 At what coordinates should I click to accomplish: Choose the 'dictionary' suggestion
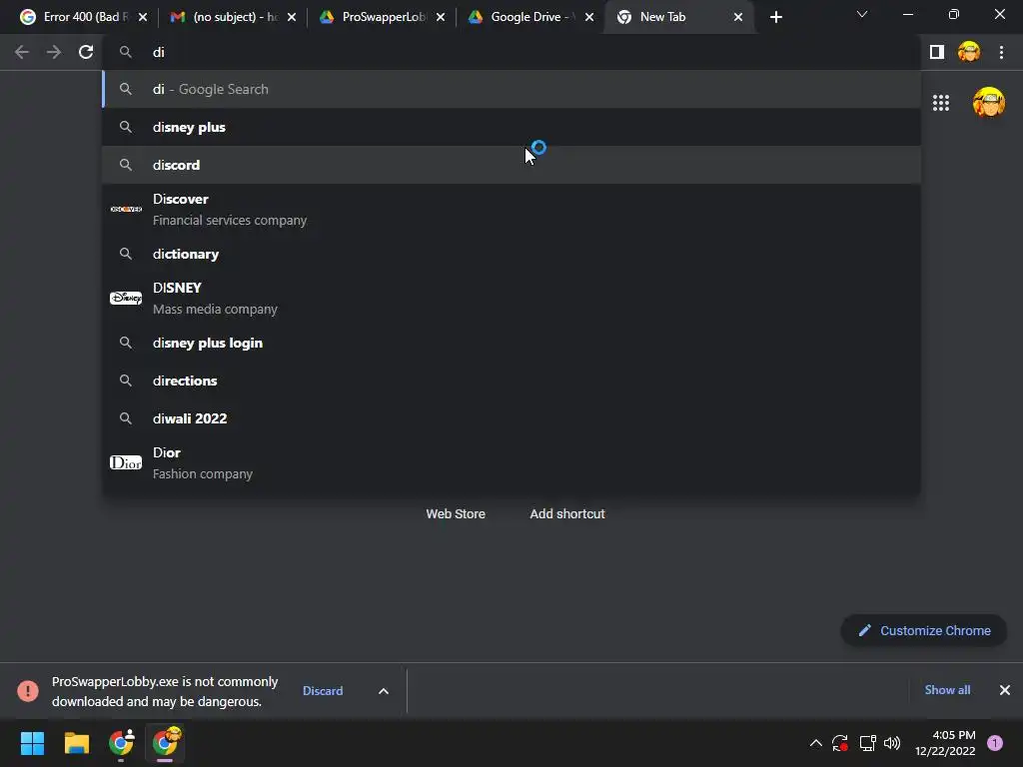point(511,254)
